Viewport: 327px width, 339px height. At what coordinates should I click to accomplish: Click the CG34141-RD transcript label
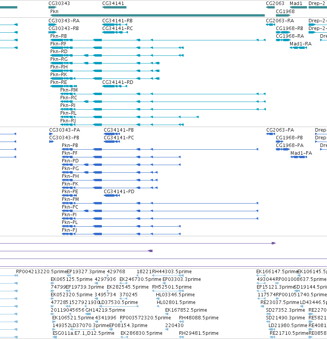(118, 82)
